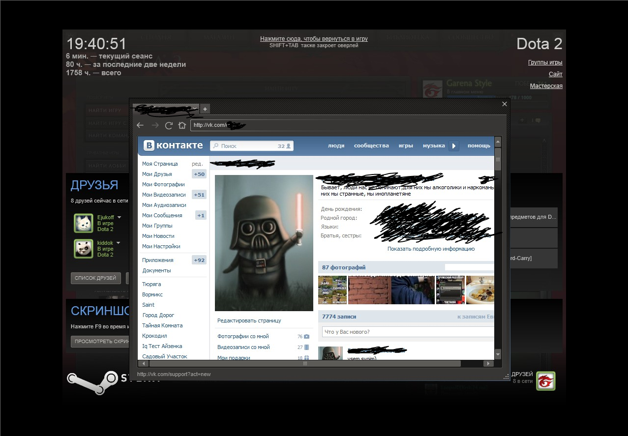Image resolution: width=628 pixels, height=436 pixels.
Task: Expand details via Показать подробную информацию
Action: click(431, 249)
